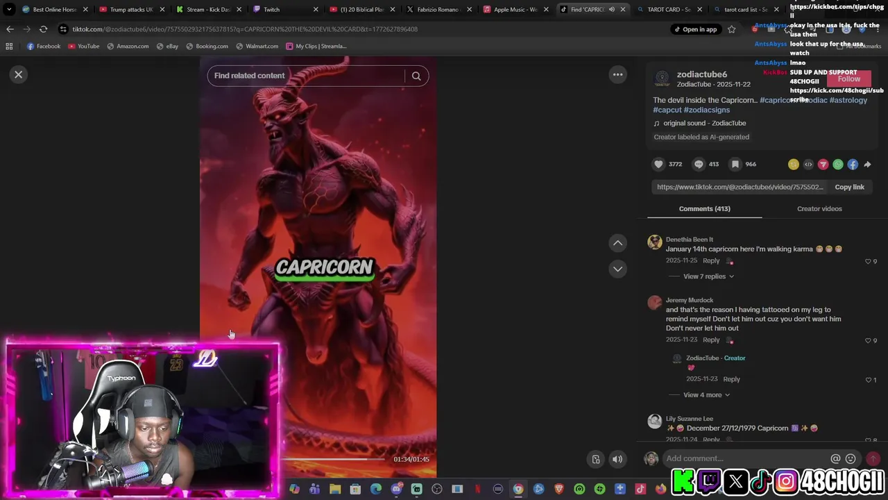Open the Brave browser from the taskbar
This screenshot has width=888, height=500.
click(x=559, y=490)
